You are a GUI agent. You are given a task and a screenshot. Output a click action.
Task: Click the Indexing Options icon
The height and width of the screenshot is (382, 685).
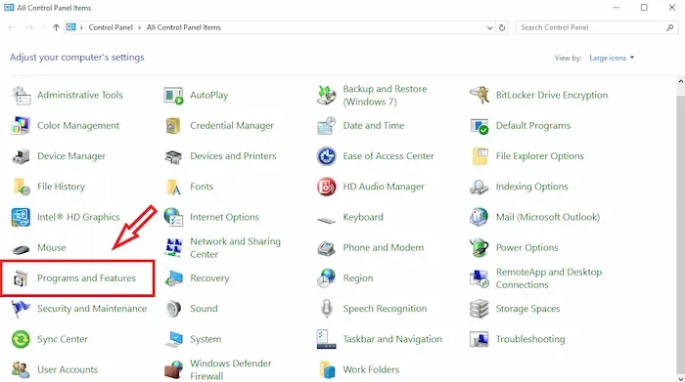click(479, 187)
